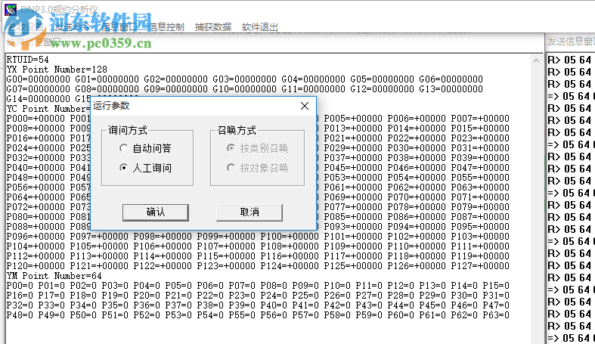Click the P15=0 value in the YM list
595x344 pixels.
click(496, 286)
